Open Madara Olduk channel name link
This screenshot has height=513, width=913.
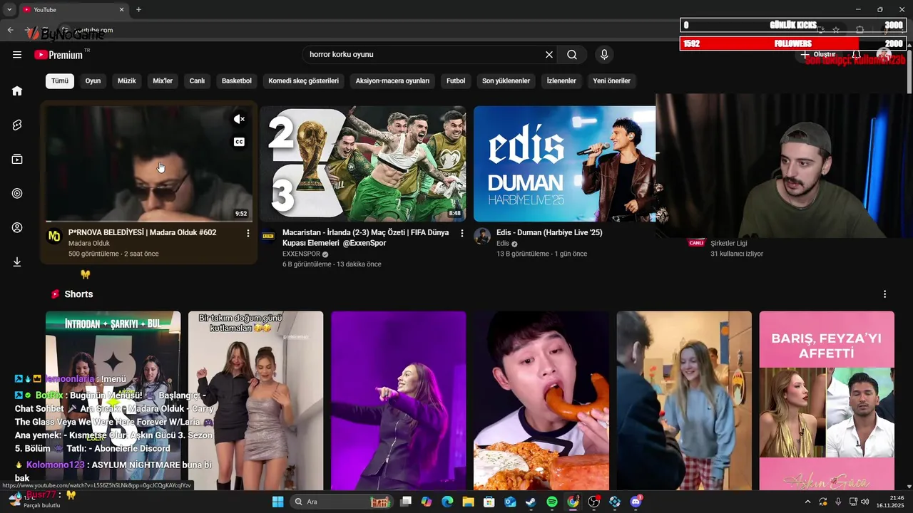[89, 243]
